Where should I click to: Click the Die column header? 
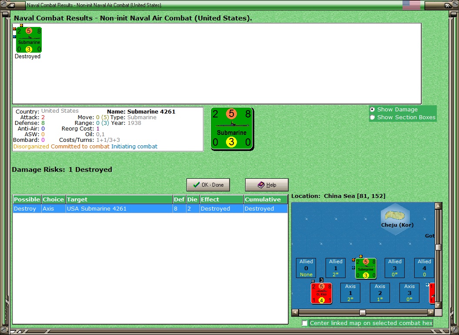pos(192,199)
